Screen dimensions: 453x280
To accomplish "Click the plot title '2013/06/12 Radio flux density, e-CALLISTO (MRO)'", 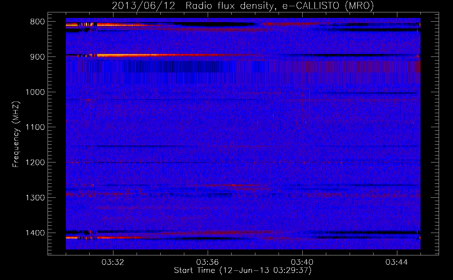I will [x=243, y=6].
